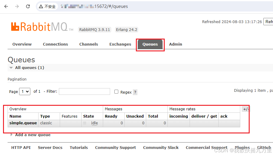Sort by the Name column header

click(15, 116)
